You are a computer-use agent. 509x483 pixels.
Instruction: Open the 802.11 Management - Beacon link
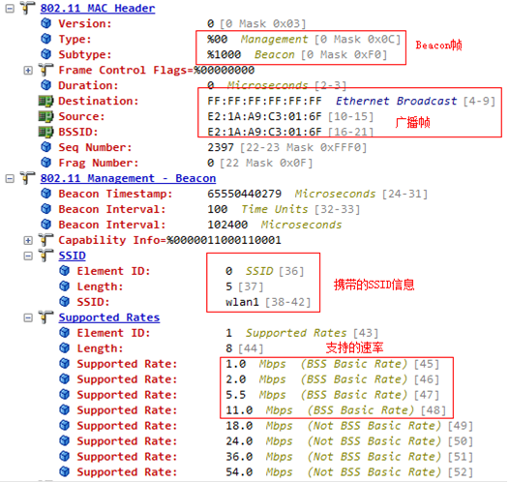click(128, 178)
